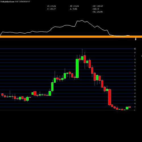This screenshot has height=142, width=142.
Task: Click the 61 price axis label
Action: [x=135, y=73]
